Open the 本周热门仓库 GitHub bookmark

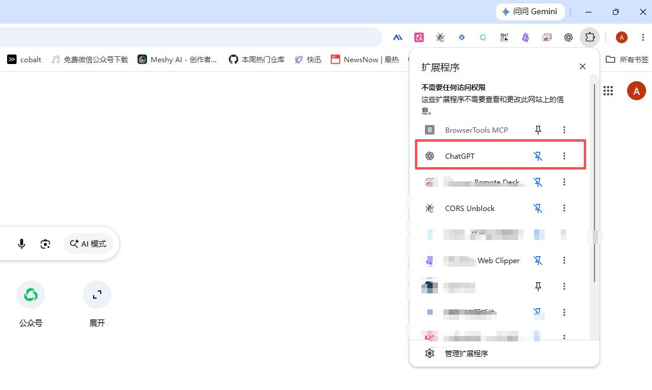(257, 59)
